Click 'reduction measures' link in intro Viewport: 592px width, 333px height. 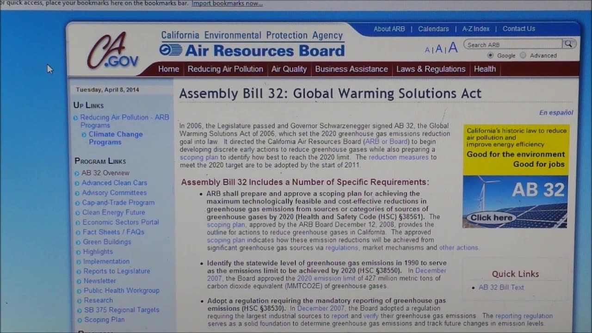(399, 157)
